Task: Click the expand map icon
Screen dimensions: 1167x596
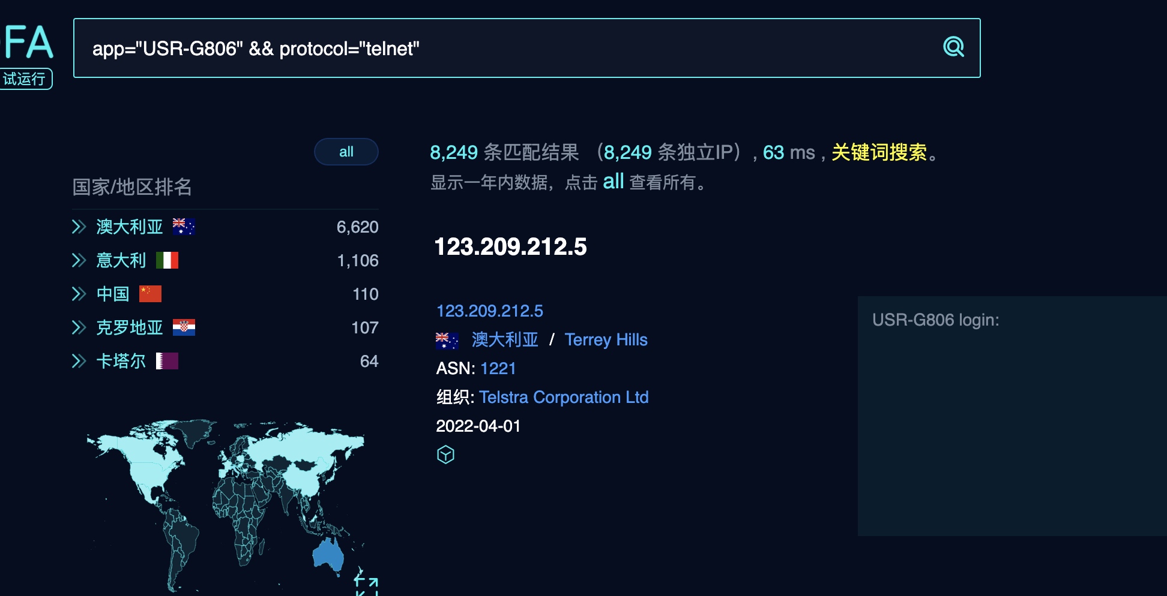Action: [x=366, y=586]
